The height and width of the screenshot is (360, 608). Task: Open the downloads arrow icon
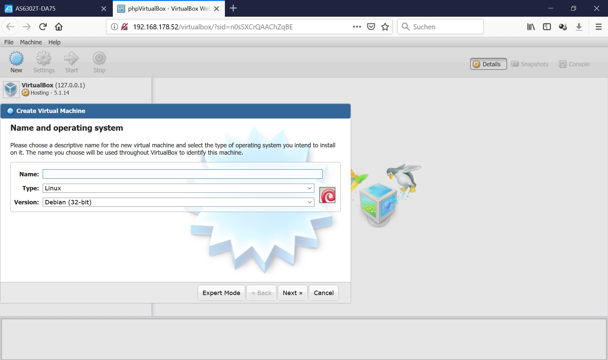pos(579,27)
